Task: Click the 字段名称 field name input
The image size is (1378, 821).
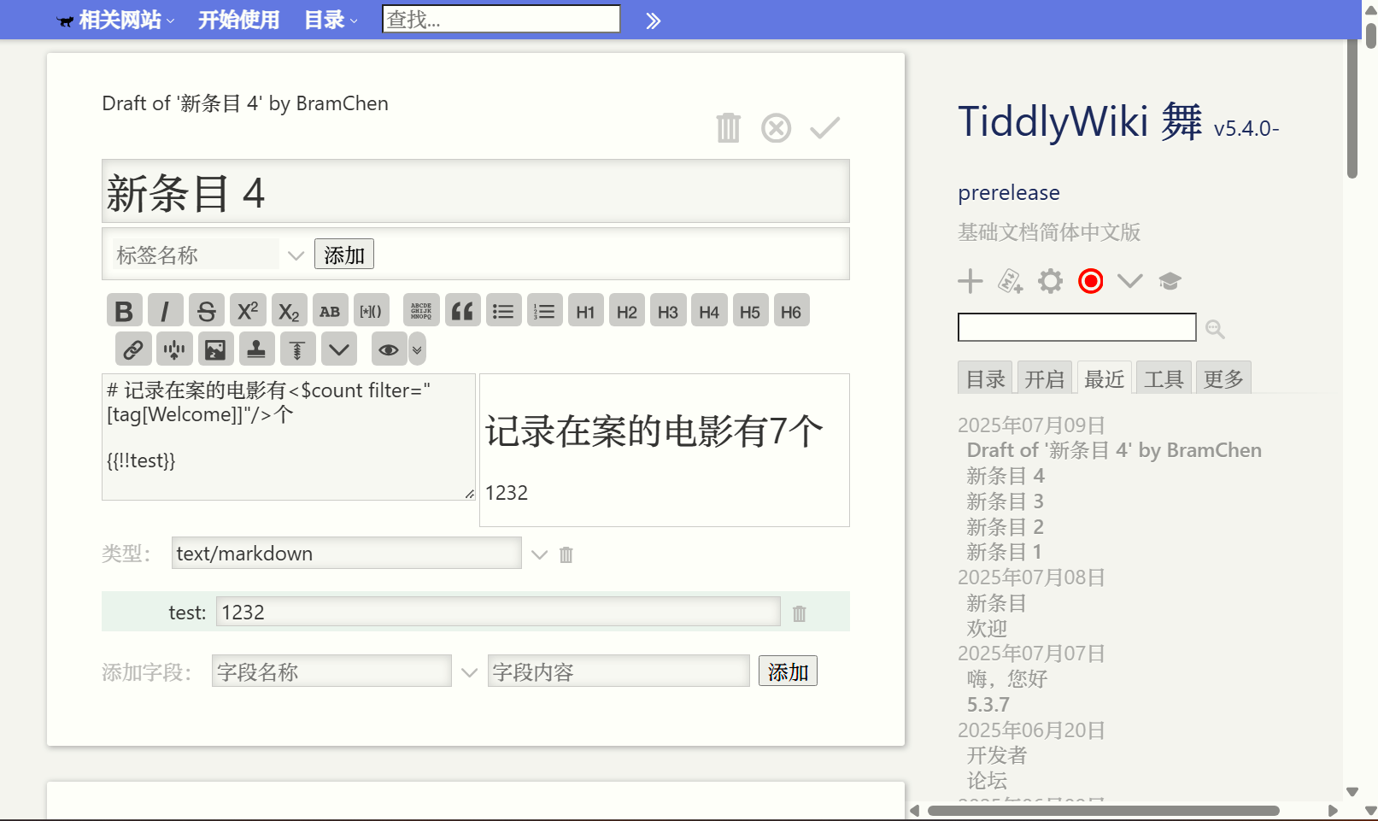Action: (331, 671)
